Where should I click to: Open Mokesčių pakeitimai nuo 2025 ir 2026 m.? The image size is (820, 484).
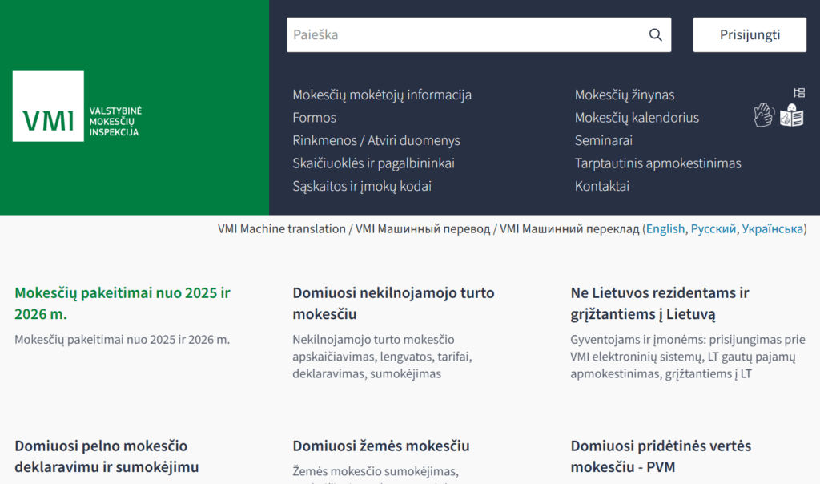(122, 303)
